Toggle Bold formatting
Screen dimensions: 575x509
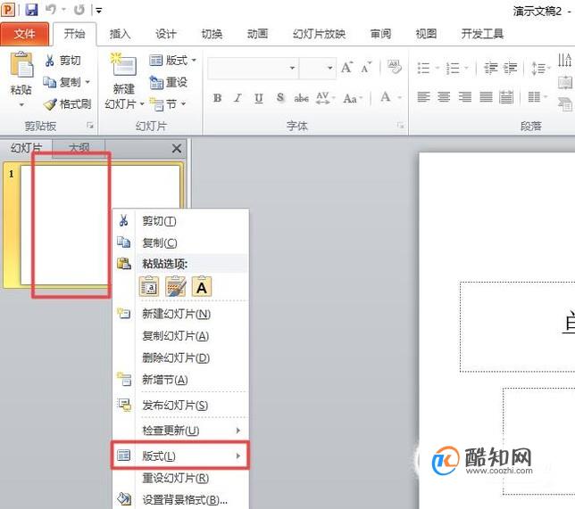click(218, 98)
